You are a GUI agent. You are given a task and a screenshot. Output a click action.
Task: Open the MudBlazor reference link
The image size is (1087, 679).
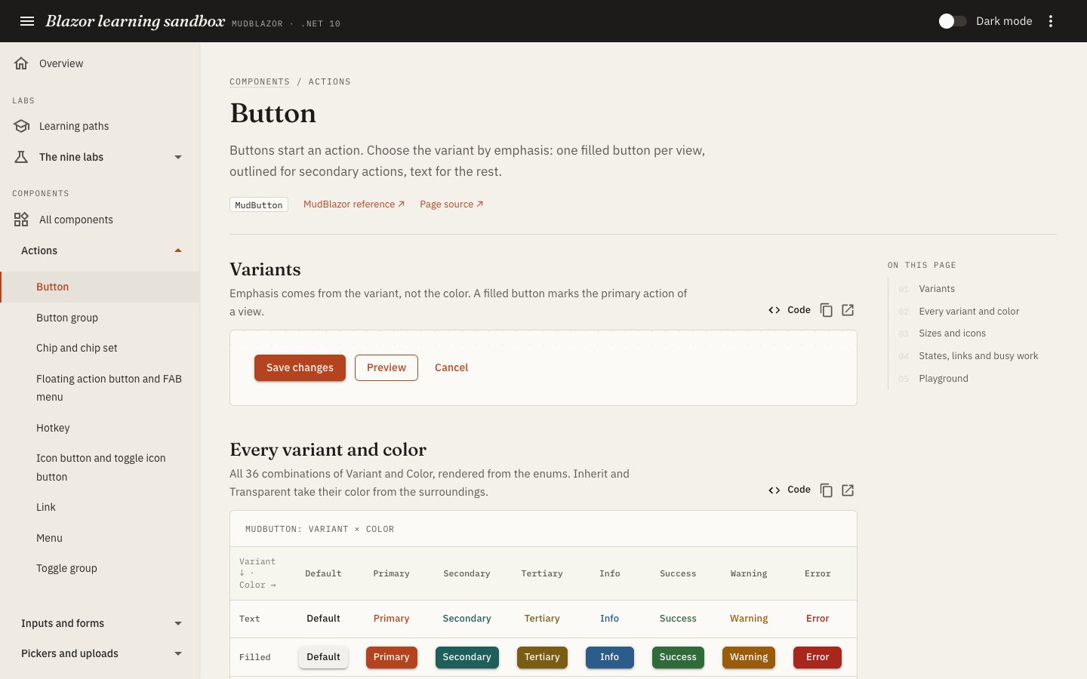click(x=354, y=204)
